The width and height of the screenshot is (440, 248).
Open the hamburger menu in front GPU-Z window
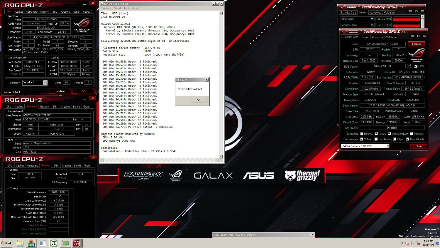pyautogui.click(x=424, y=36)
